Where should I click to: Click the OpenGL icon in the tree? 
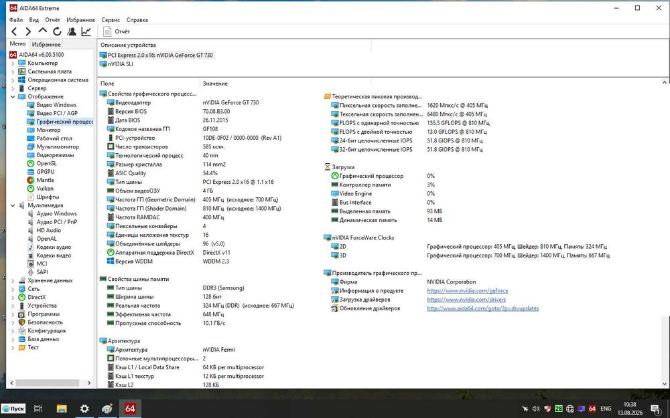pyautogui.click(x=31, y=163)
